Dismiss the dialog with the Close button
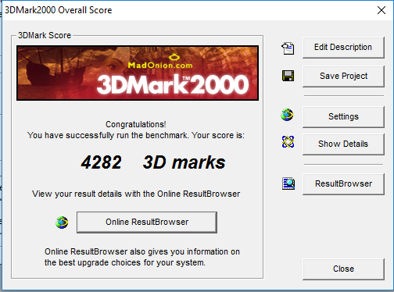The width and height of the screenshot is (394, 292). click(x=343, y=269)
